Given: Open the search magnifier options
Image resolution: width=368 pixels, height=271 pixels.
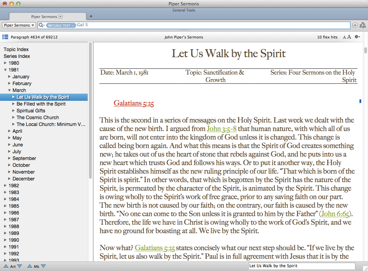Looking at the screenshot, I should click(x=41, y=25).
